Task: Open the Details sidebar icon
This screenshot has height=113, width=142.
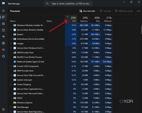Action: tap(3, 50)
